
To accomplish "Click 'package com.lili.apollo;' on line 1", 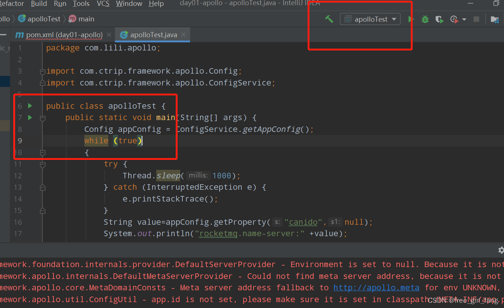I will 104,48.
